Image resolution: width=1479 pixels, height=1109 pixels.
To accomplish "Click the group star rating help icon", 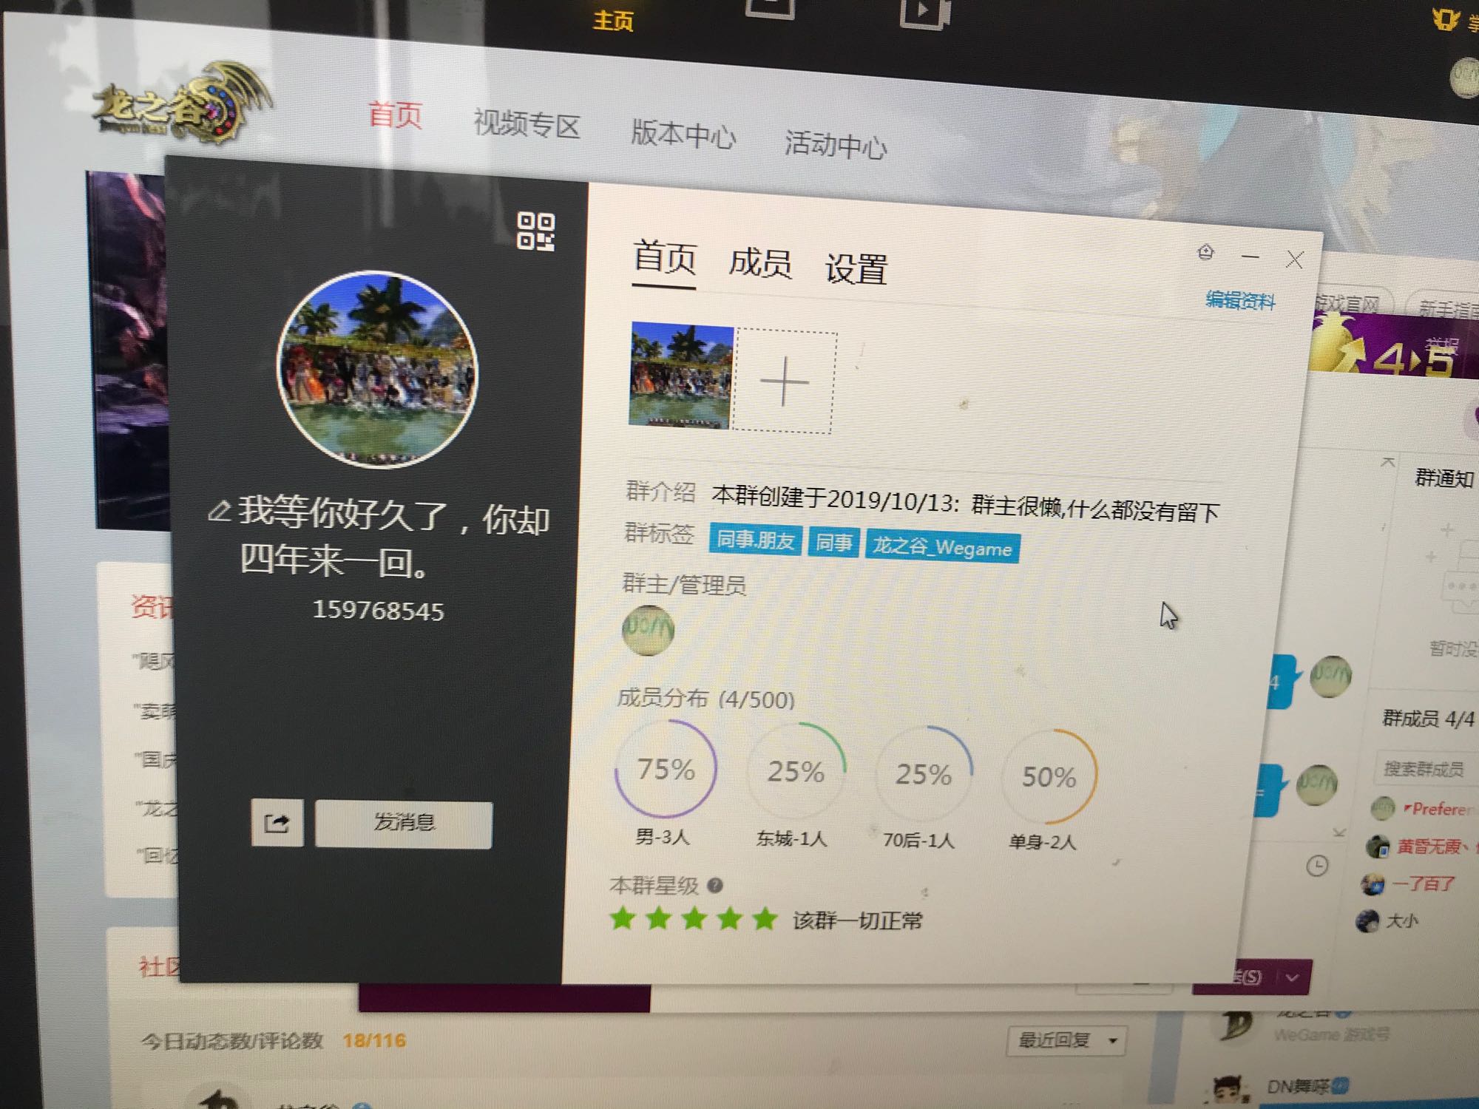I will (x=714, y=885).
